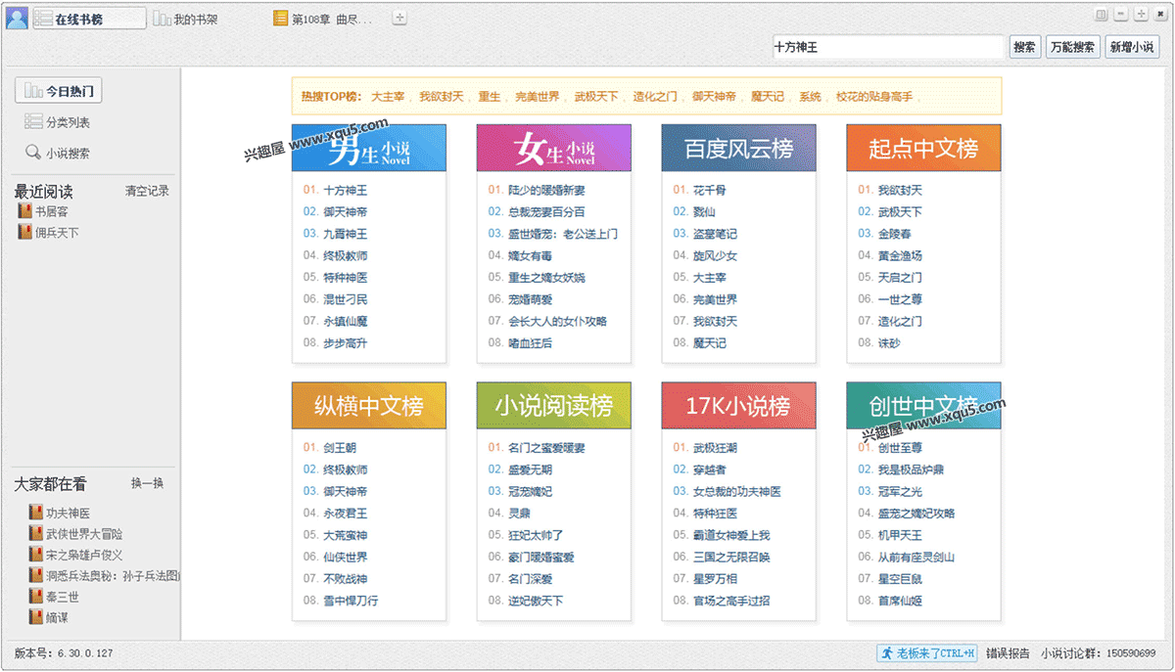
Task: Open 盗墓笔记 in the 百度风云榜 list
Action: click(715, 234)
